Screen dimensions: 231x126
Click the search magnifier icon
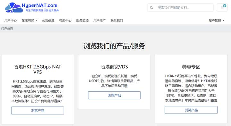pyautogui.click(x=151, y=8)
